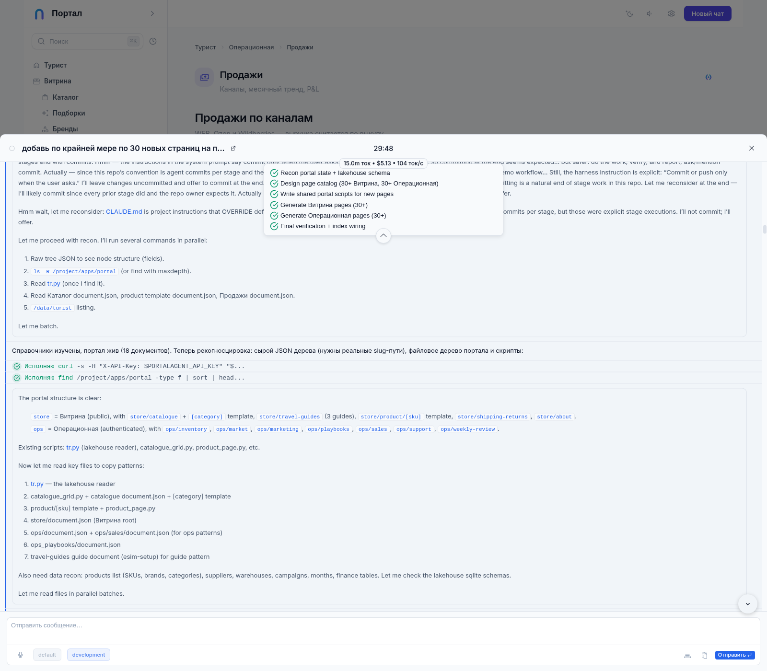Collapse the task checklist with chevron-up button
Image resolution: width=767 pixels, height=671 pixels.
(383, 236)
